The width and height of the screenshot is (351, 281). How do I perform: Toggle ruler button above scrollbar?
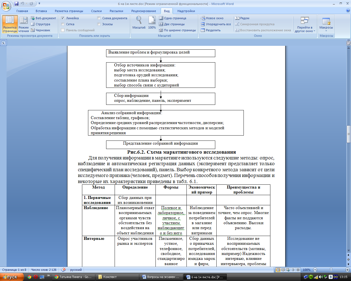pos(349,43)
